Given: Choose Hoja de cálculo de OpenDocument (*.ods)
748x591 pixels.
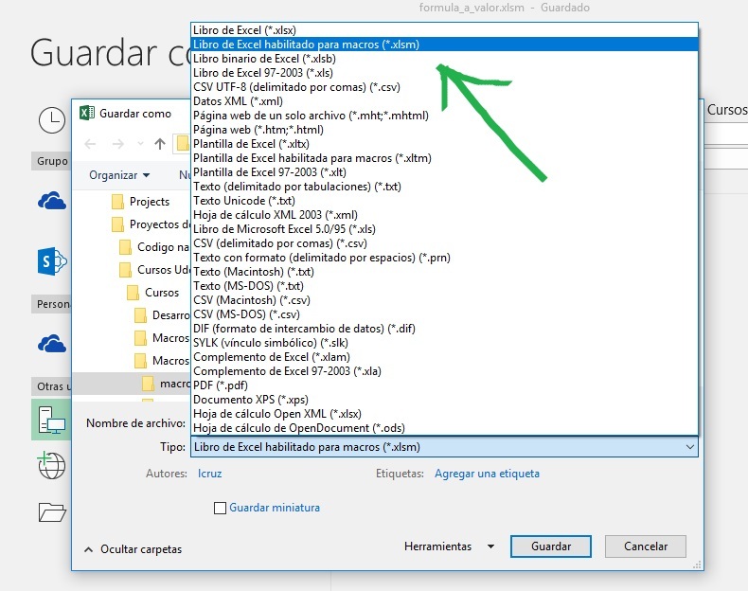Looking at the screenshot, I should pyautogui.click(x=444, y=428).
